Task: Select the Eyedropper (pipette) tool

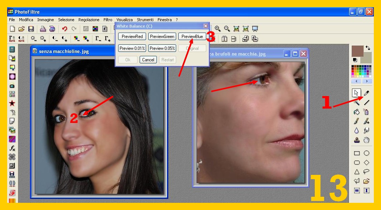Action: click(366, 93)
